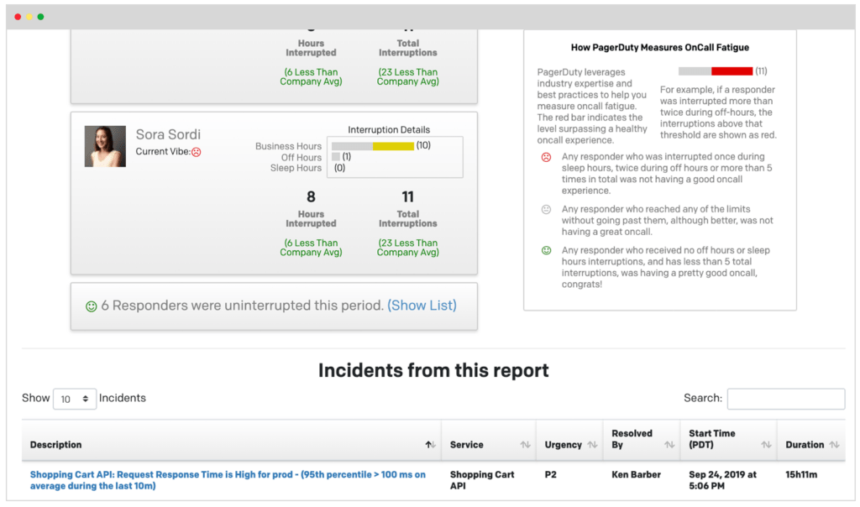
Task: Click Sora Sordi's profile photo
Action: (x=105, y=146)
